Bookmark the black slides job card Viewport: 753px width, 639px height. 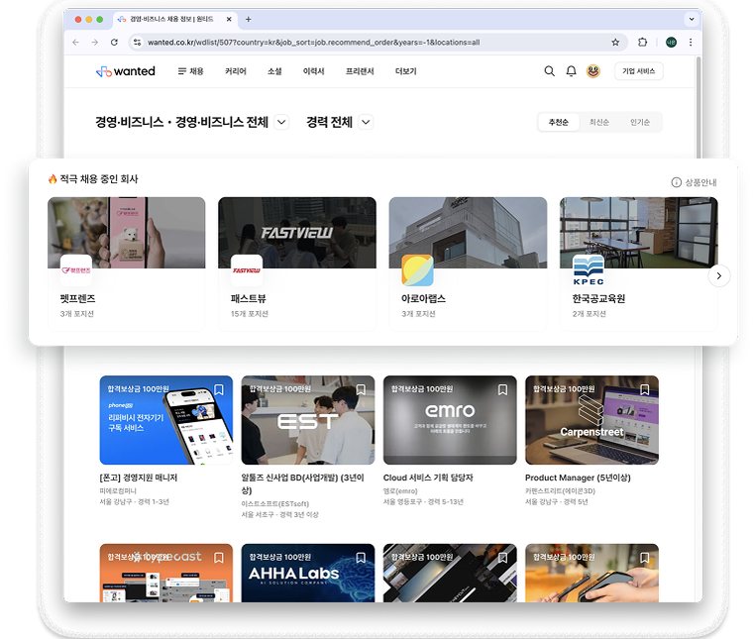[x=502, y=558]
